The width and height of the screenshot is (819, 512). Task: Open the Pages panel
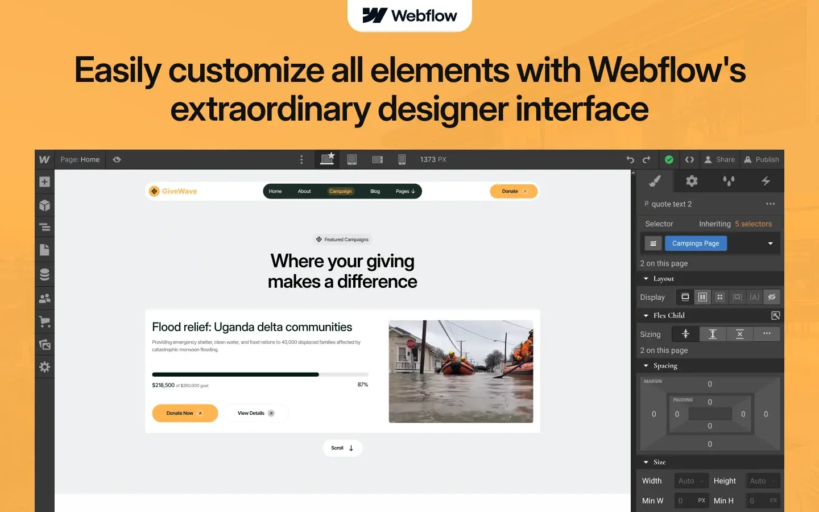[x=44, y=250]
